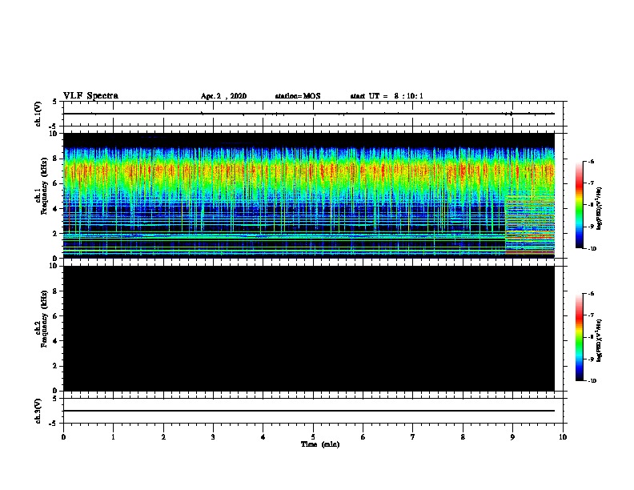Click the VLF Spectra title text
This screenshot has height=490, width=634.
tap(90, 96)
